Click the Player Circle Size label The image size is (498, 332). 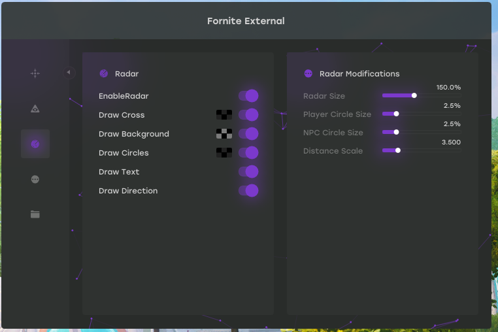337,114
